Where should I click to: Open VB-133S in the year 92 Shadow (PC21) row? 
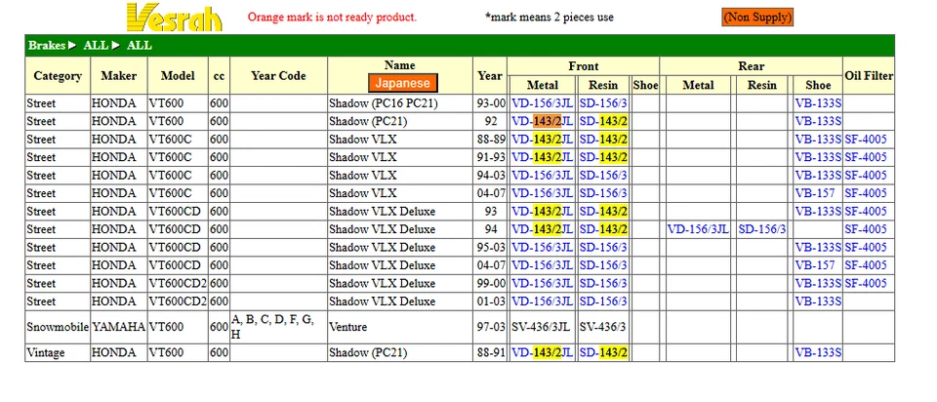pos(818,121)
